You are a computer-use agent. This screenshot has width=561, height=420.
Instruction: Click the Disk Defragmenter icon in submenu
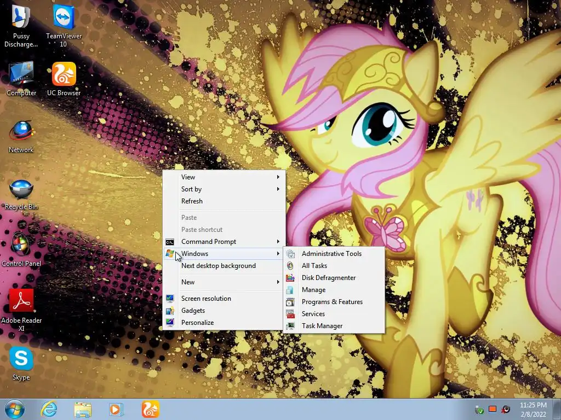click(x=290, y=278)
